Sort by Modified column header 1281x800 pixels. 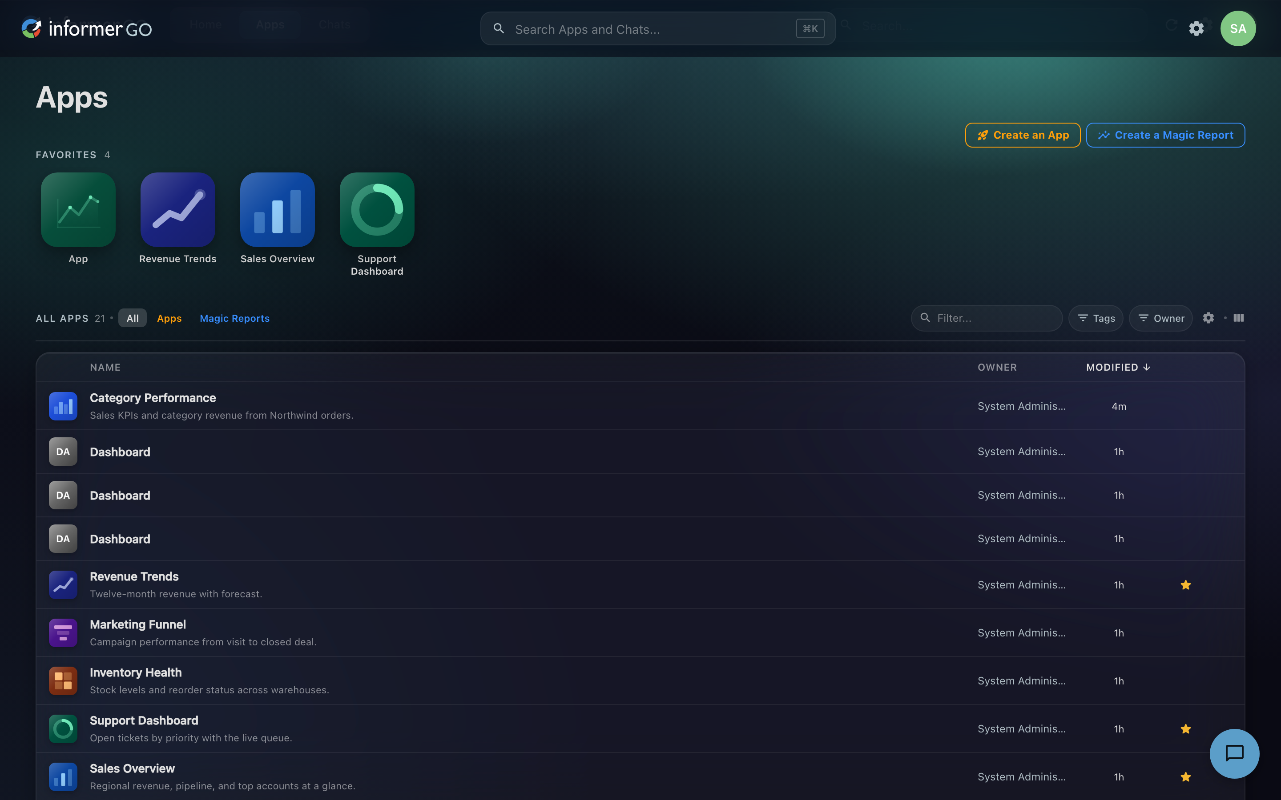click(x=1118, y=367)
